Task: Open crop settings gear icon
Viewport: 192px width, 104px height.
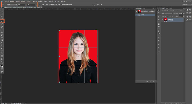Action: coord(59,5)
